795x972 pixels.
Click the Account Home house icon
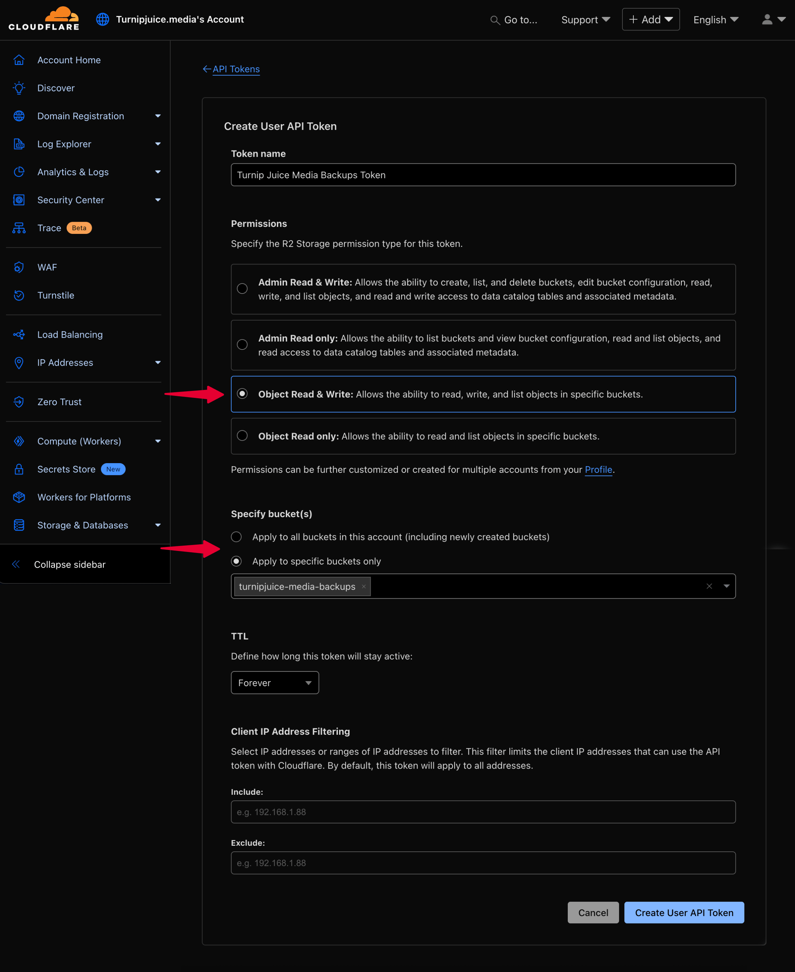(19, 60)
